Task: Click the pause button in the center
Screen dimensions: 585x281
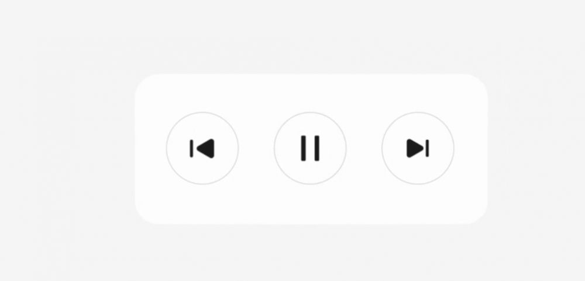Action: point(310,148)
